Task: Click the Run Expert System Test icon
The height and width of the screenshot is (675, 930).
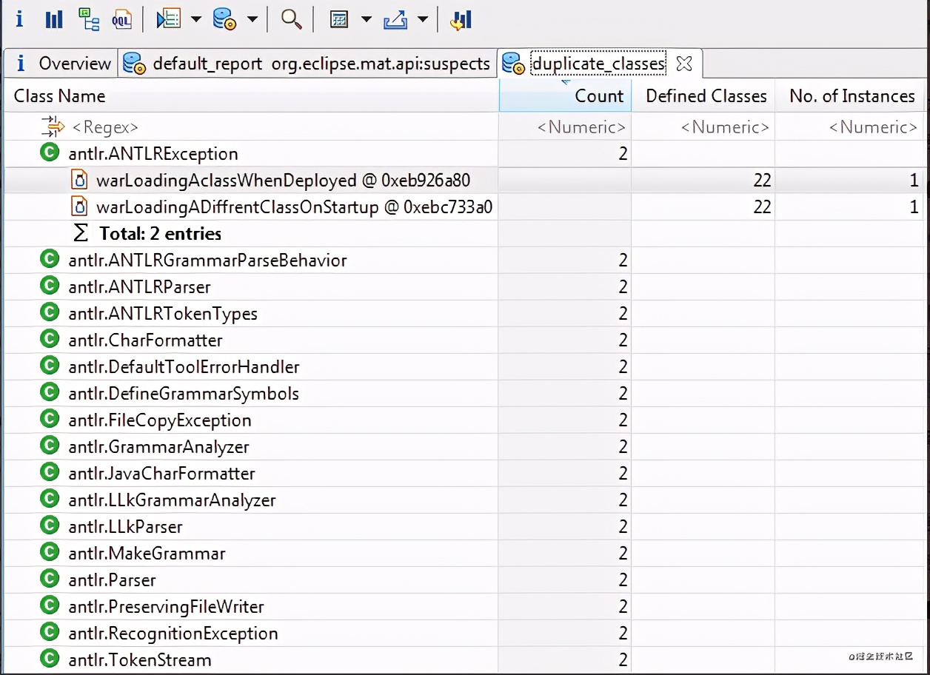Action: coord(169,19)
